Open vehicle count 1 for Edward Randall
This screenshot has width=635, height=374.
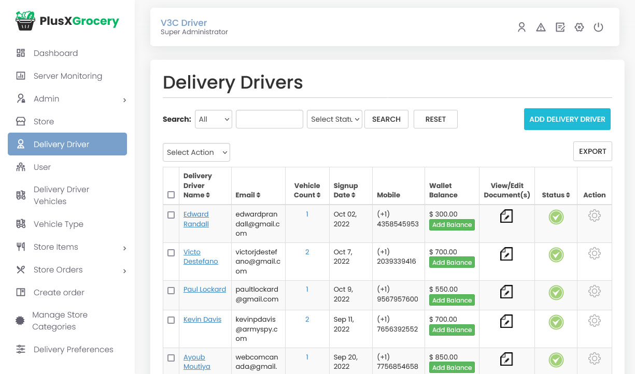click(x=307, y=214)
